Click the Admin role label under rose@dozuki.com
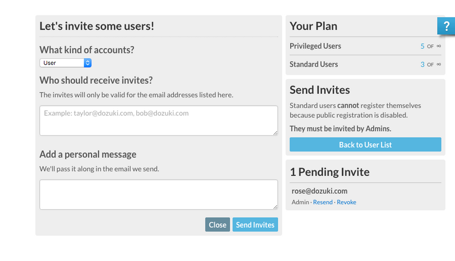The height and width of the screenshot is (261, 455). (x=300, y=202)
